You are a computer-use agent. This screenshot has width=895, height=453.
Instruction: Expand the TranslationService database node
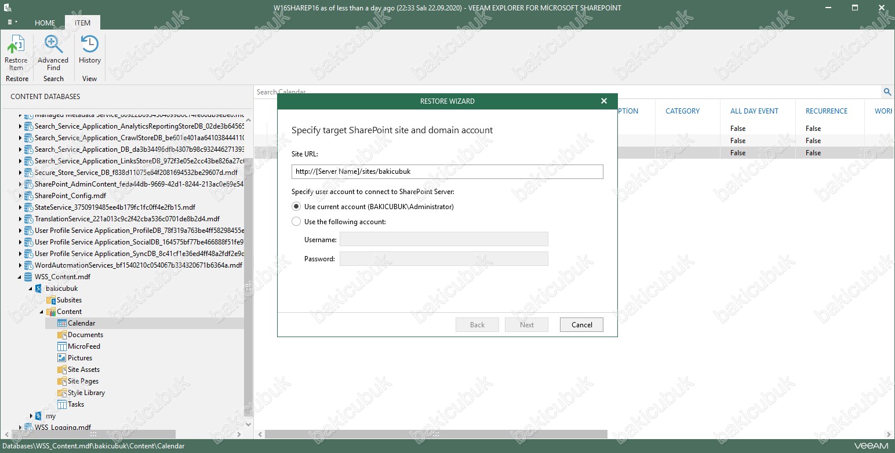point(20,219)
